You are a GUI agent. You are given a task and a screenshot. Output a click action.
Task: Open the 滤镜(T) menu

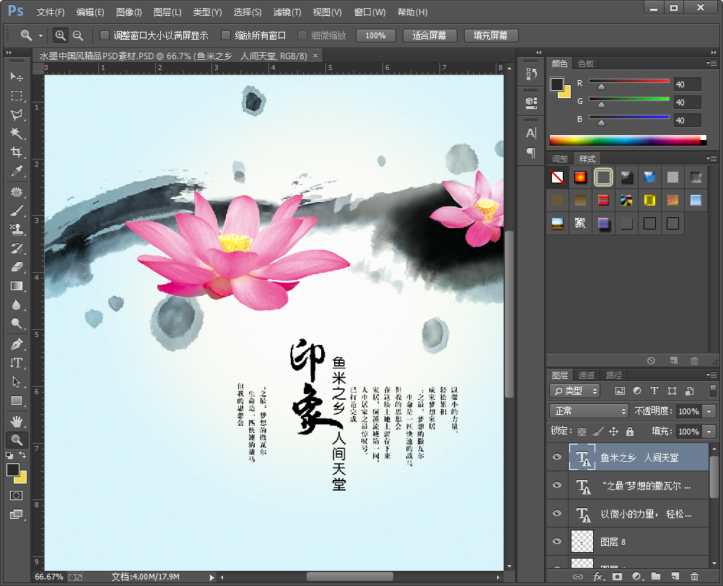pos(287,12)
